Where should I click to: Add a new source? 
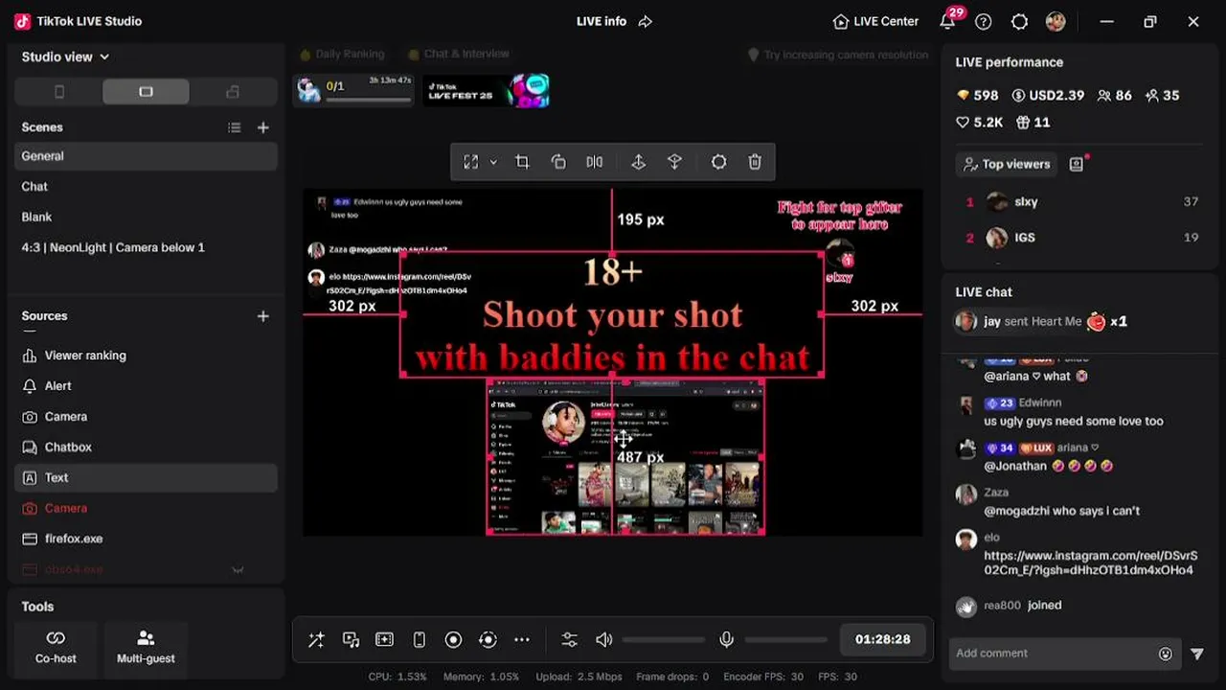(x=263, y=316)
